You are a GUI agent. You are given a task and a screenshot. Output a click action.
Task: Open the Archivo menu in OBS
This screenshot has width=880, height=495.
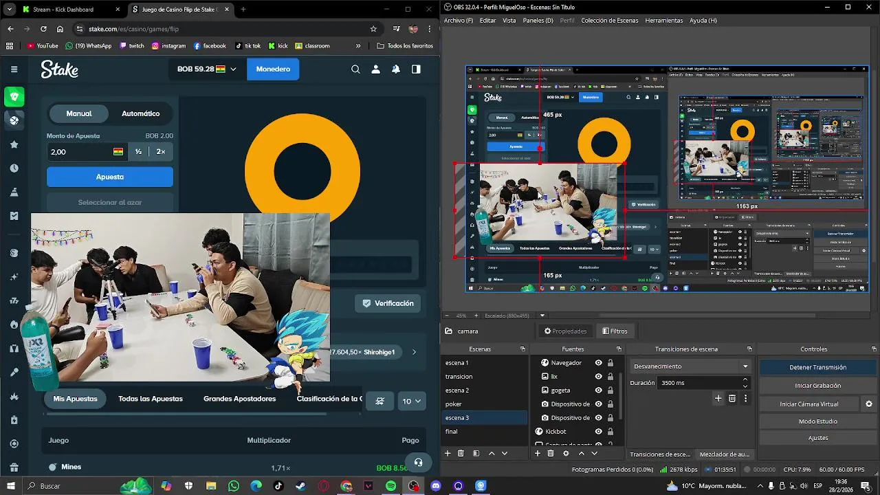[459, 21]
